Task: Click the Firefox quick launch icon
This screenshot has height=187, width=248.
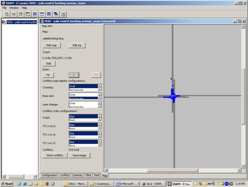Action: click(47, 184)
